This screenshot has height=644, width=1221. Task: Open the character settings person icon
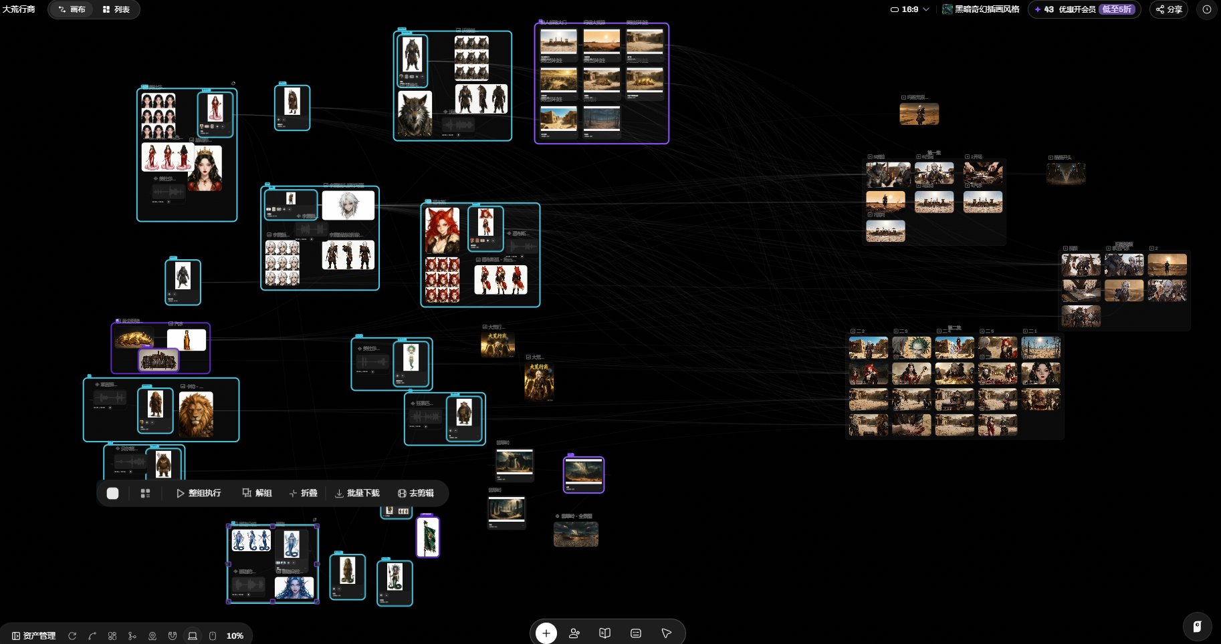(x=574, y=633)
